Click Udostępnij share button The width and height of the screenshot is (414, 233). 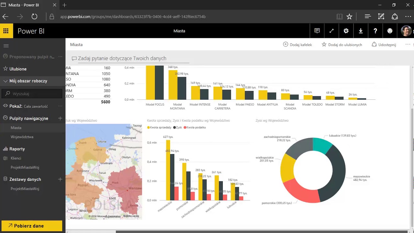(384, 45)
